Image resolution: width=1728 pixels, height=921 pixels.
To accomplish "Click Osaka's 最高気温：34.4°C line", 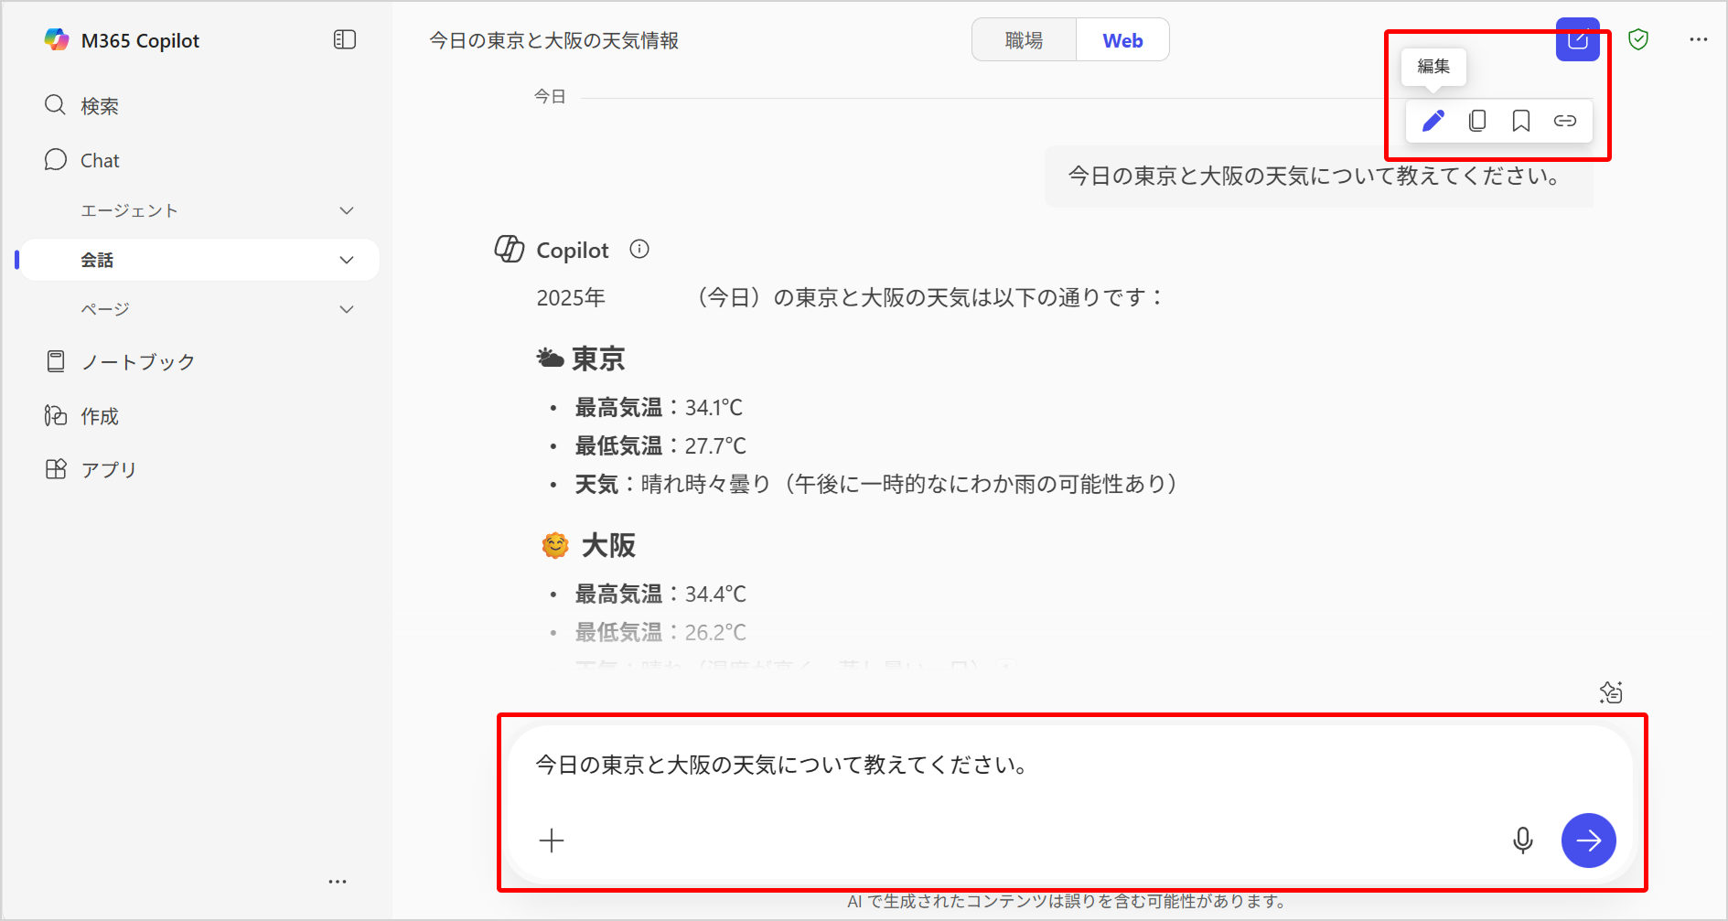I will (660, 594).
